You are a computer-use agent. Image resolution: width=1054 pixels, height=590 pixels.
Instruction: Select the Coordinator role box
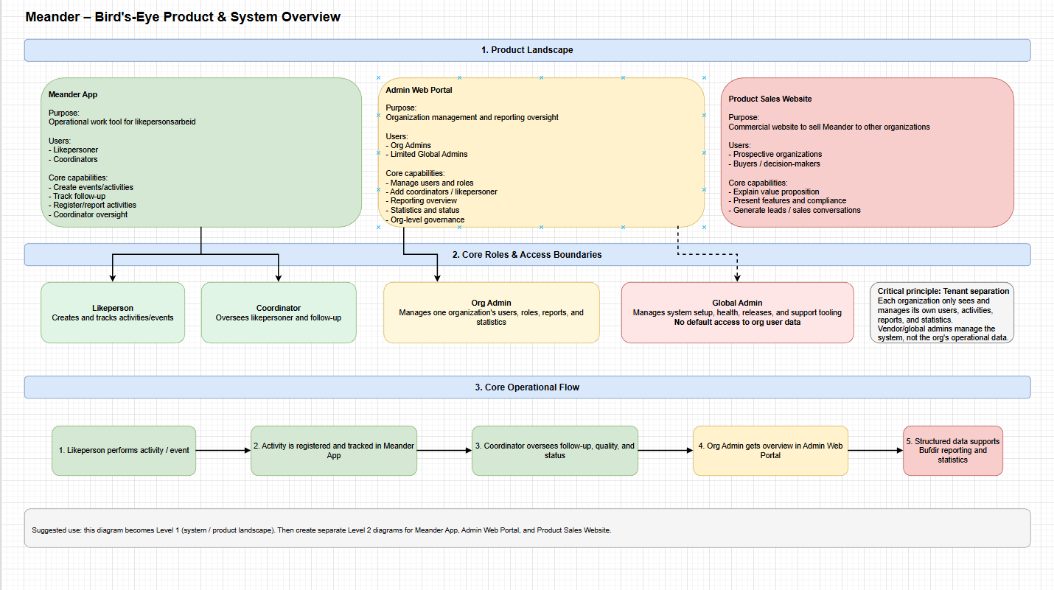[279, 312]
